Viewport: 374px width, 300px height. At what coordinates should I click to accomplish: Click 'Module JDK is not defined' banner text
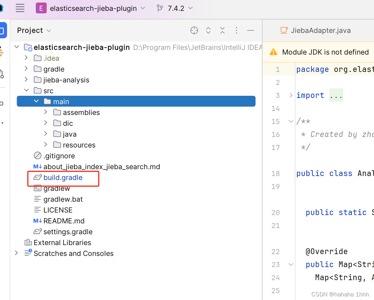(x=325, y=52)
